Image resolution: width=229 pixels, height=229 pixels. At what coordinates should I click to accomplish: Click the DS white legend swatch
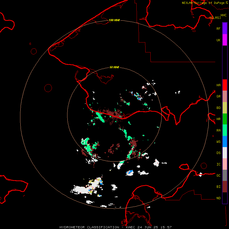pyautogui.click(x=225, y=153)
